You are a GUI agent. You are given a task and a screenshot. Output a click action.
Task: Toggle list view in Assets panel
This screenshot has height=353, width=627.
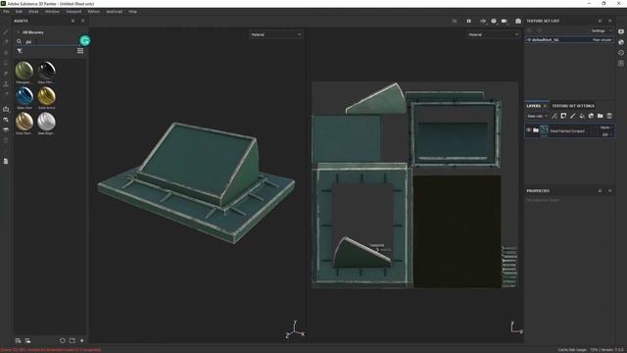(80, 51)
